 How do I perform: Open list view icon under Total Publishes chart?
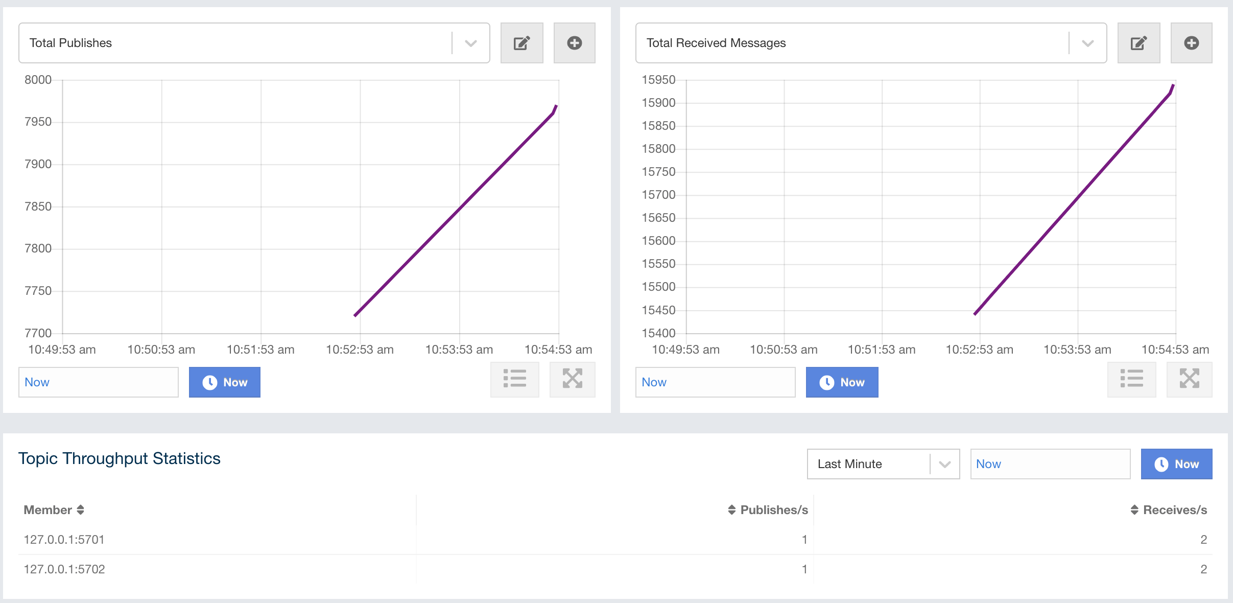click(514, 379)
